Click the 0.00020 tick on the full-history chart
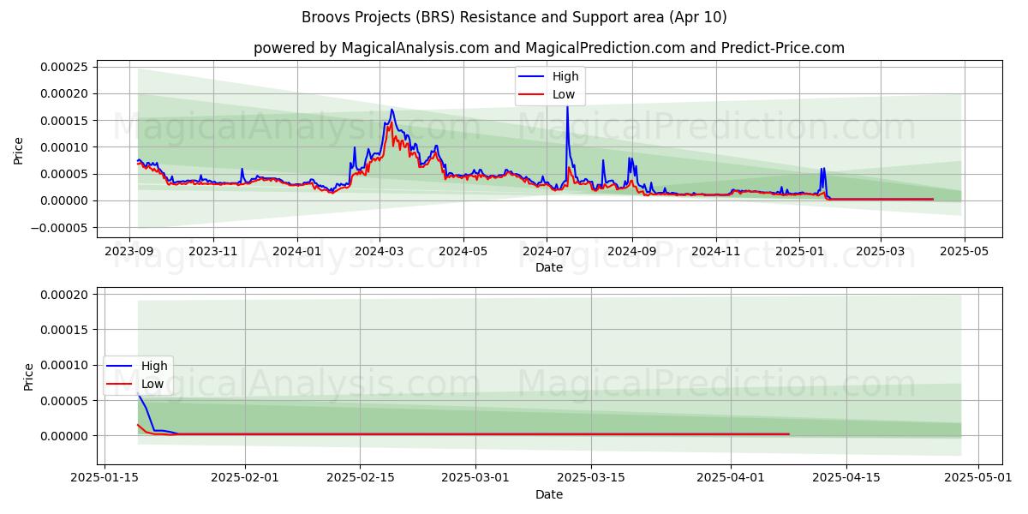 coord(65,93)
